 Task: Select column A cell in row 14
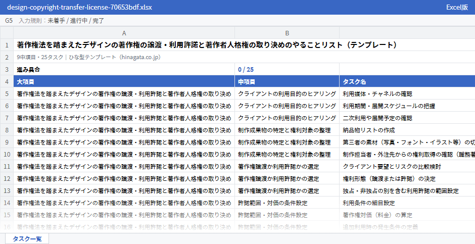coord(124,203)
